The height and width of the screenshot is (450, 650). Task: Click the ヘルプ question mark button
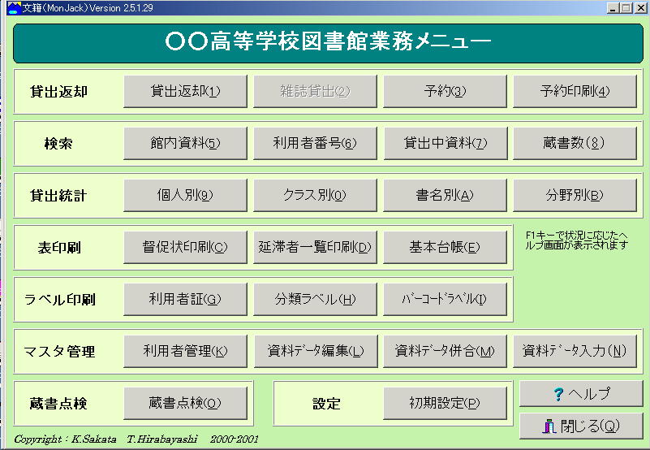(x=581, y=394)
